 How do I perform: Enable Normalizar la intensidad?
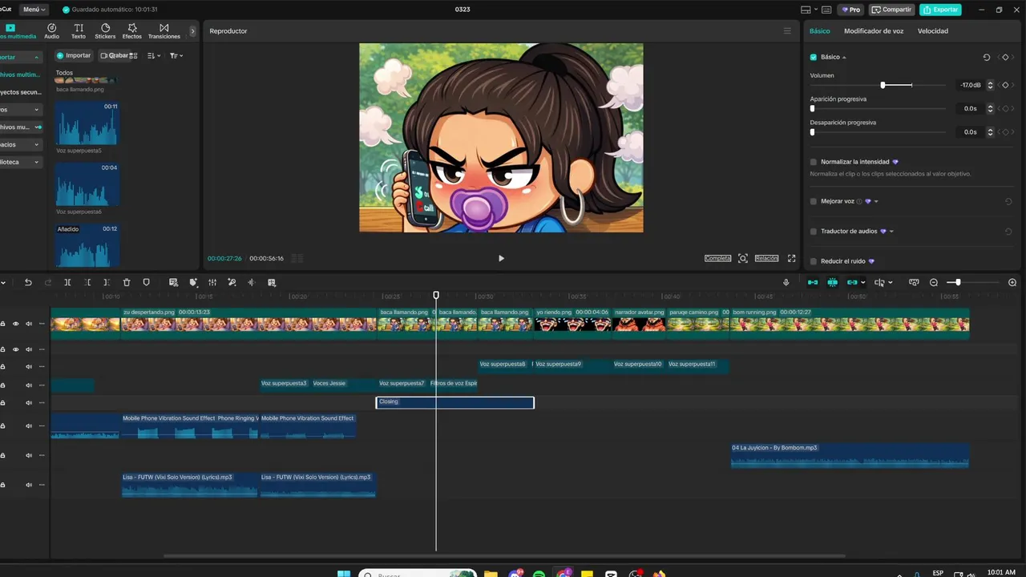coord(814,162)
